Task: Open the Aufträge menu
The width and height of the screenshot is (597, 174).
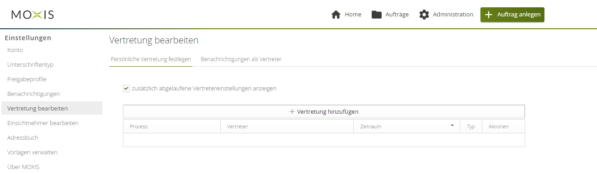Action: click(390, 15)
